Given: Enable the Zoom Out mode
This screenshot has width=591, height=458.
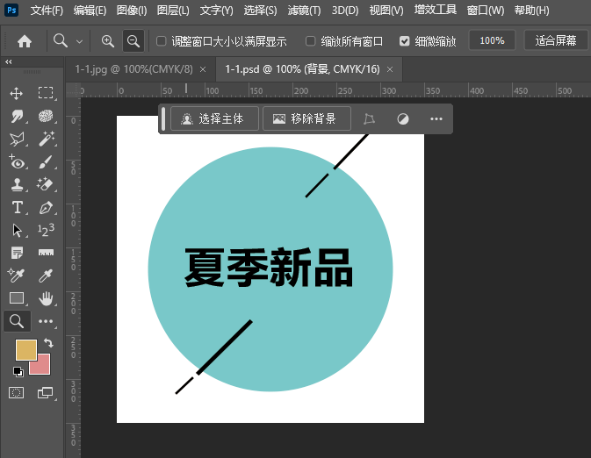Looking at the screenshot, I should [133, 40].
